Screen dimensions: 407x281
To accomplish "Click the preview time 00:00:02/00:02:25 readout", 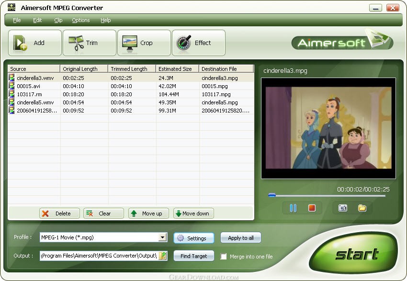I will tap(363, 190).
